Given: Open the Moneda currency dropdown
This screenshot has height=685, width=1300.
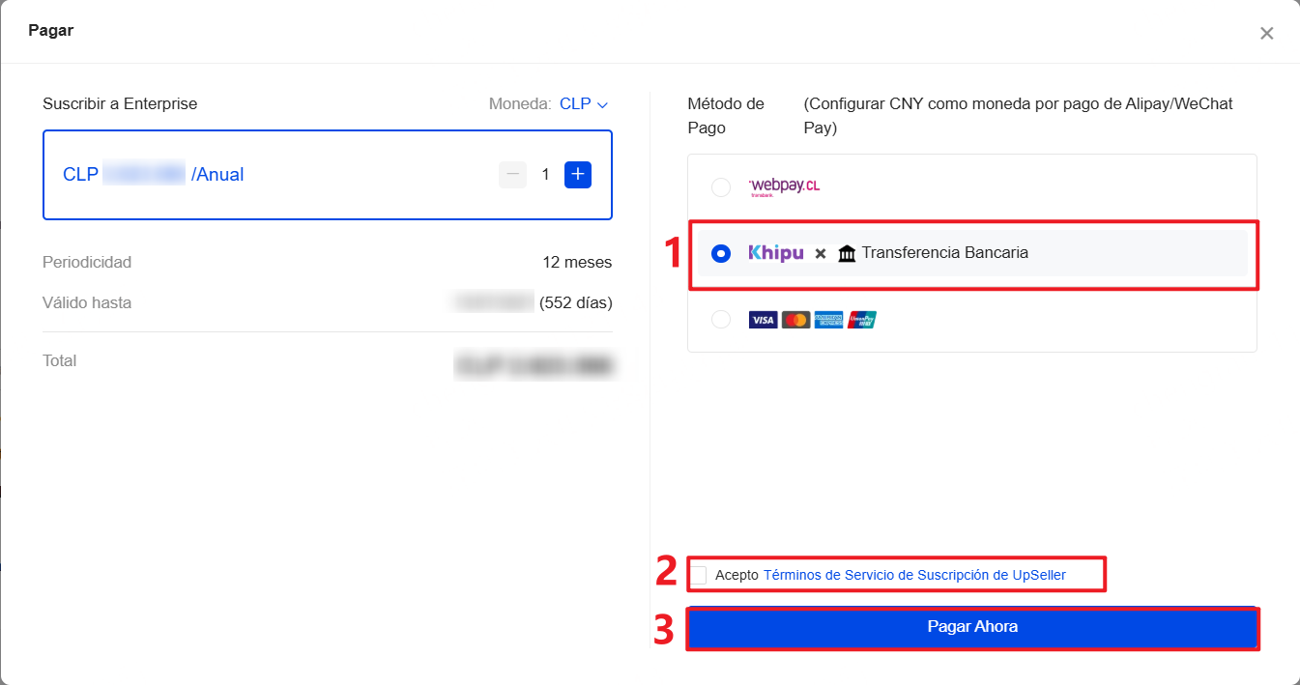Looking at the screenshot, I should coord(576,103).
